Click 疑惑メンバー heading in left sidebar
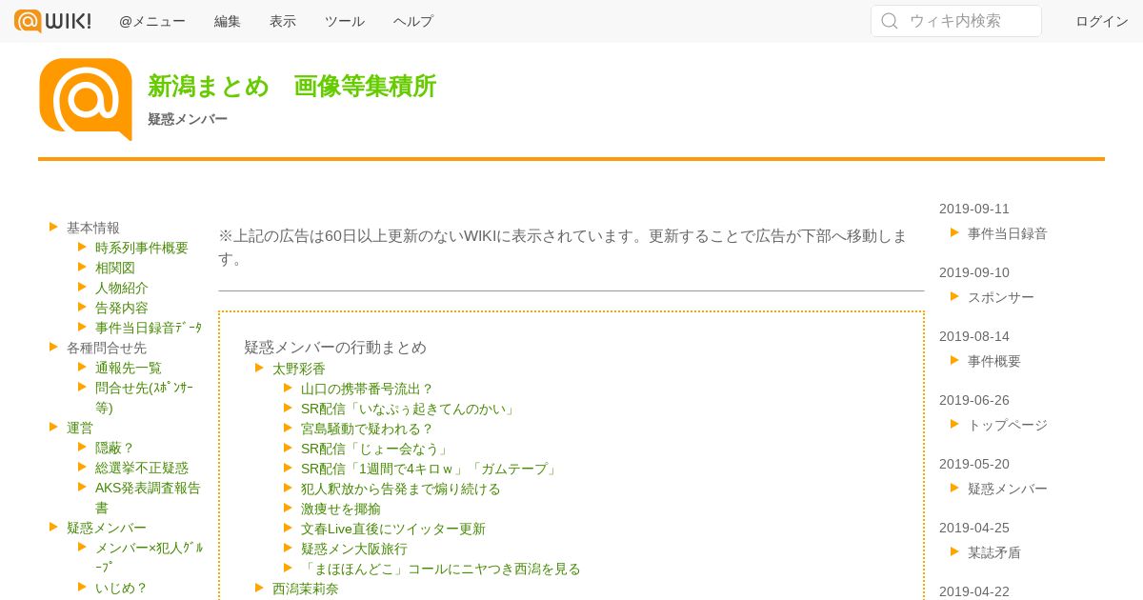The width and height of the screenshot is (1143, 600). pos(107,528)
